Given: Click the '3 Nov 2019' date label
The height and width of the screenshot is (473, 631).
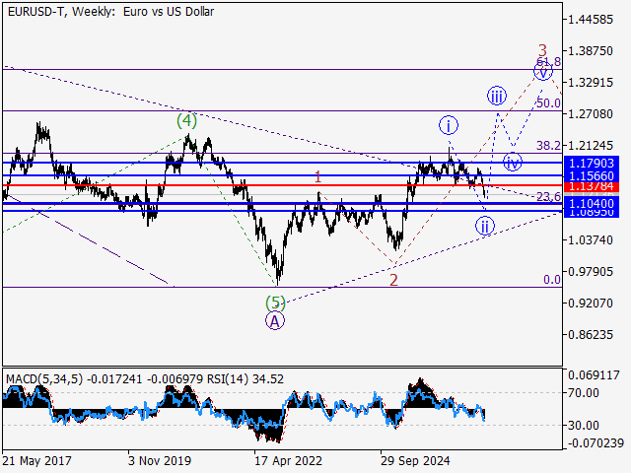Looking at the screenshot, I should click(160, 460).
